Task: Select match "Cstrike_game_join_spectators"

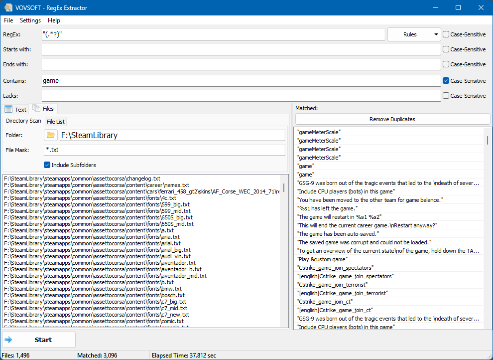Action: 335,268
